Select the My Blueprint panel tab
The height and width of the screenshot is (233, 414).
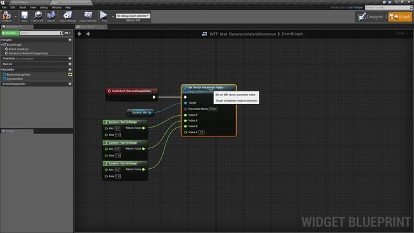coord(17,27)
